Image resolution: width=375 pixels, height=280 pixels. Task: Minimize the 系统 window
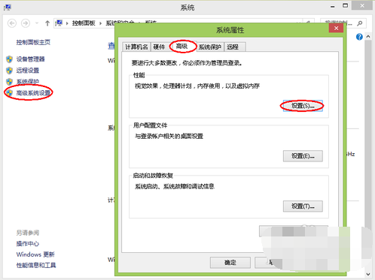333,6
